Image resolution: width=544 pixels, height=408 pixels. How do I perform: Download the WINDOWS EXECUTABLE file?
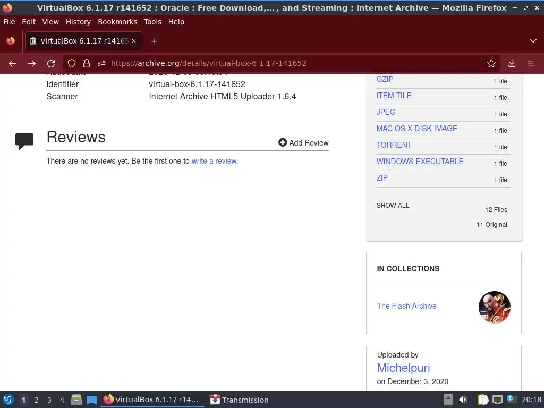(x=420, y=161)
